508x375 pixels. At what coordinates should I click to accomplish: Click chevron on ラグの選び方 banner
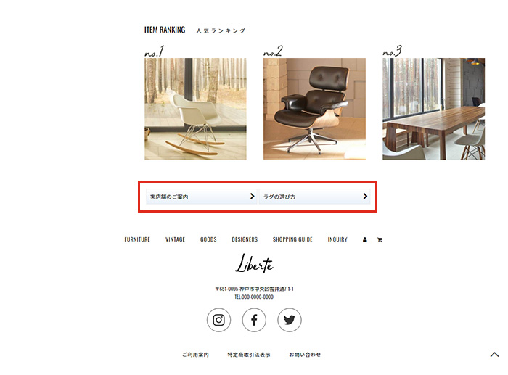365,197
